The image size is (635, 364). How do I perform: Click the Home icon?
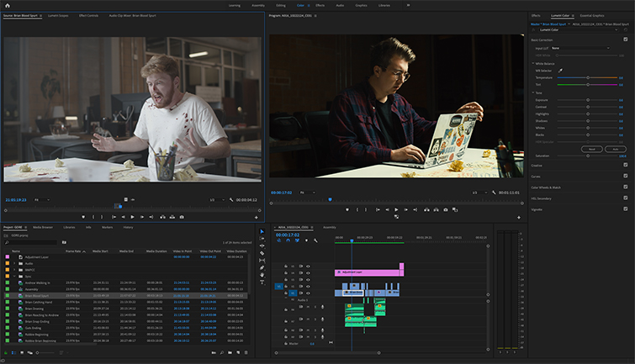point(8,5)
